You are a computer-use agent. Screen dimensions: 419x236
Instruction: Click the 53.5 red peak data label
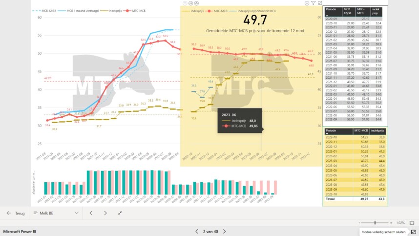point(166,36)
